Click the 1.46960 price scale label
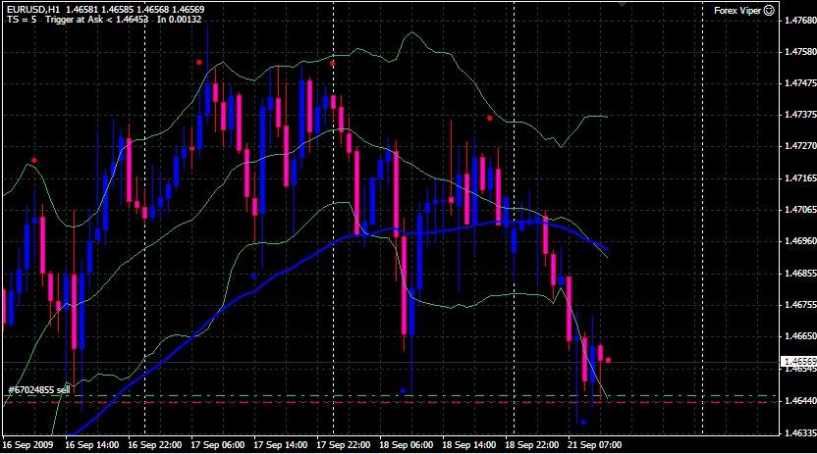The width and height of the screenshot is (817, 454). coord(800,241)
